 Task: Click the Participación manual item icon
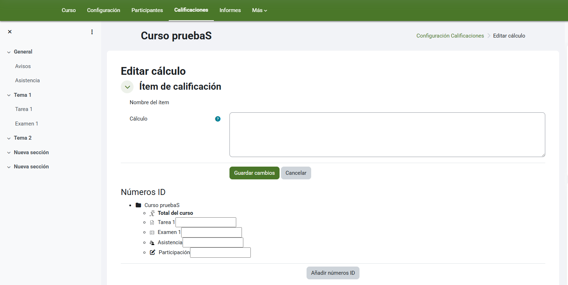point(152,252)
